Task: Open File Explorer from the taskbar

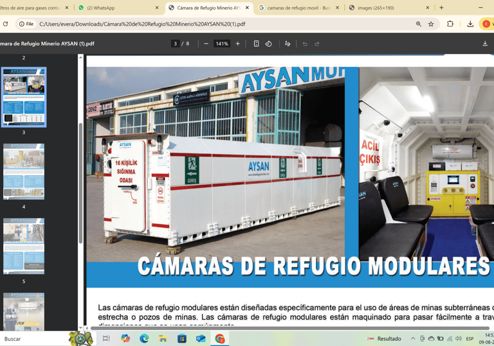Action: (x=163, y=339)
